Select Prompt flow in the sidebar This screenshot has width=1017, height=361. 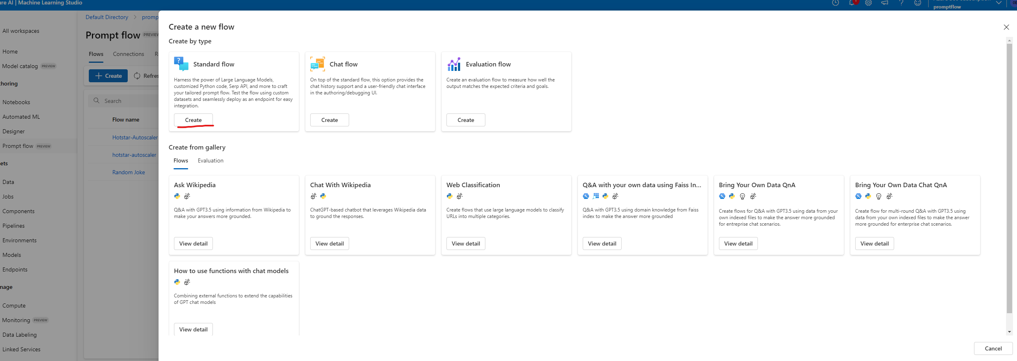tap(18, 146)
